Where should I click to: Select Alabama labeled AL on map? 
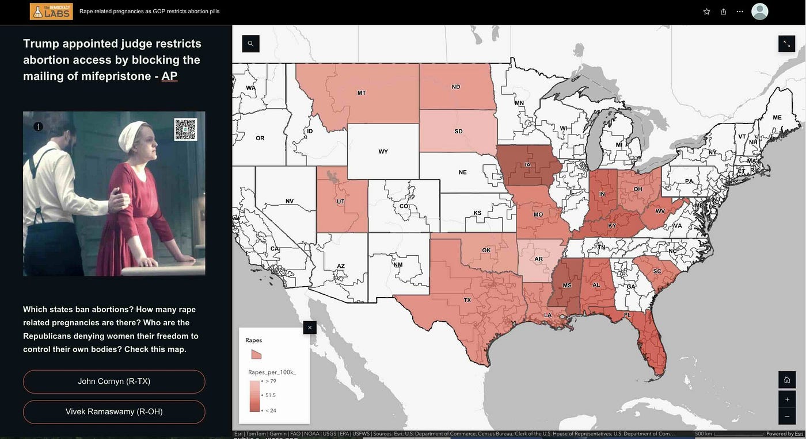click(x=596, y=285)
